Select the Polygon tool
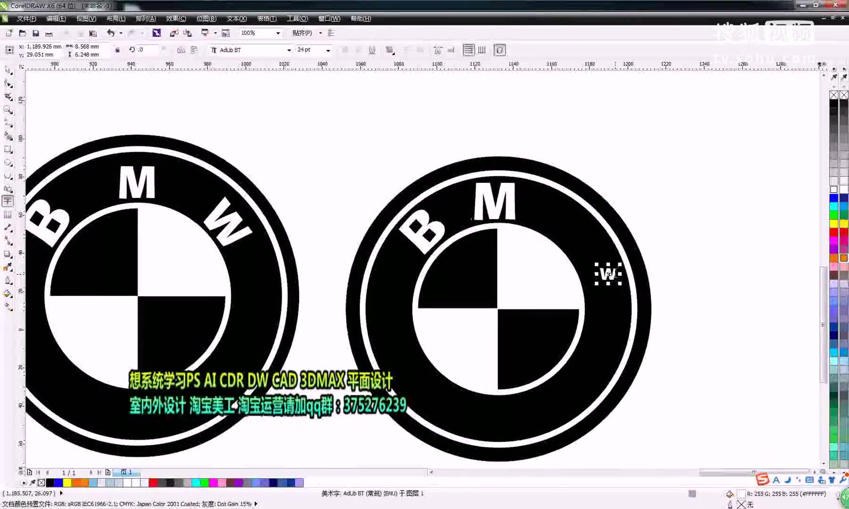The width and height of the screenshot is (849, 509). [8, 176]
